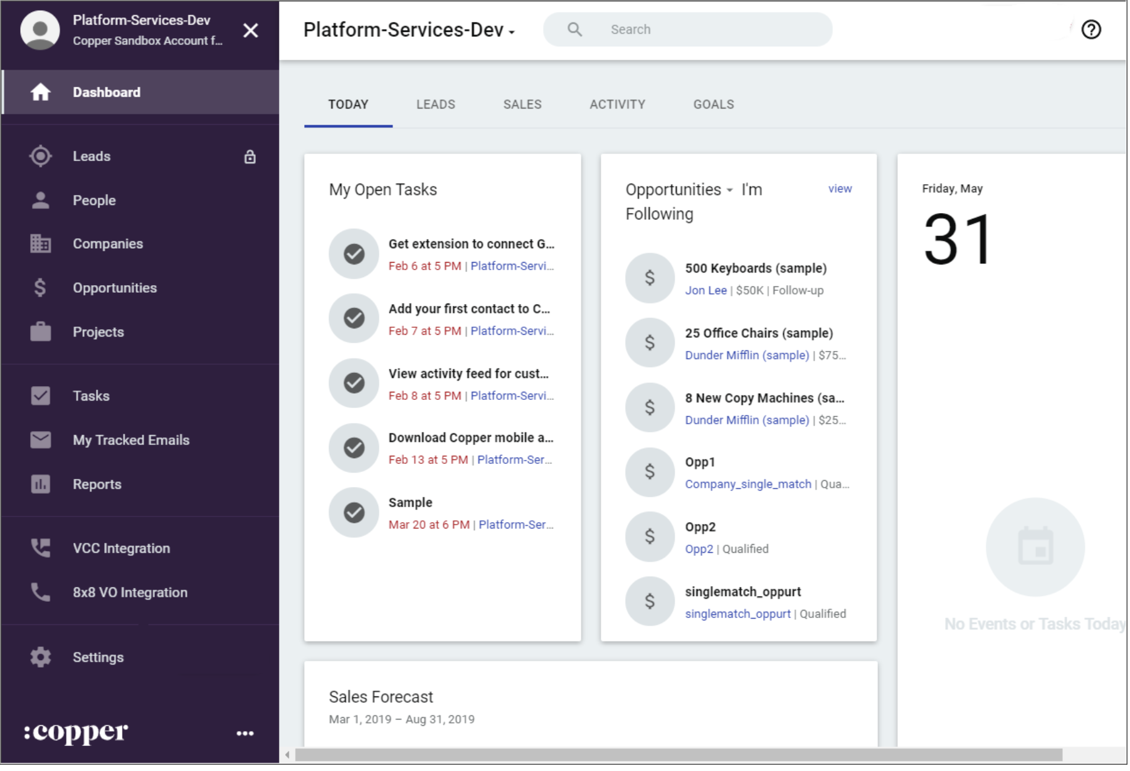Image resolution: width=1130 pixels, height=771 pixels.
Task: Open Reports chart icon in sidebar
Action: pyautogui.click(x=41, y=485)
